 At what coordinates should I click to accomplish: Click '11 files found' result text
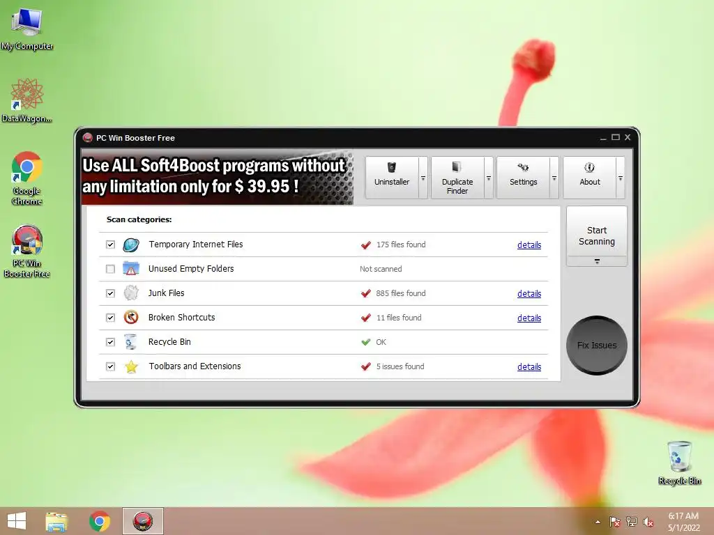[399, 318]
